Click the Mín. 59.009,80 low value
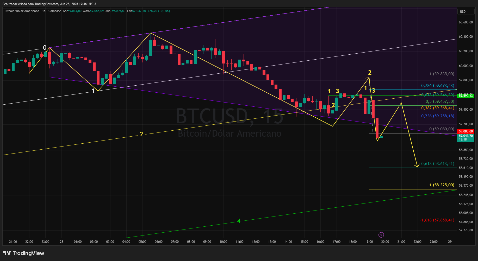Screen dimensions: 478x261 tap(115, 11)
